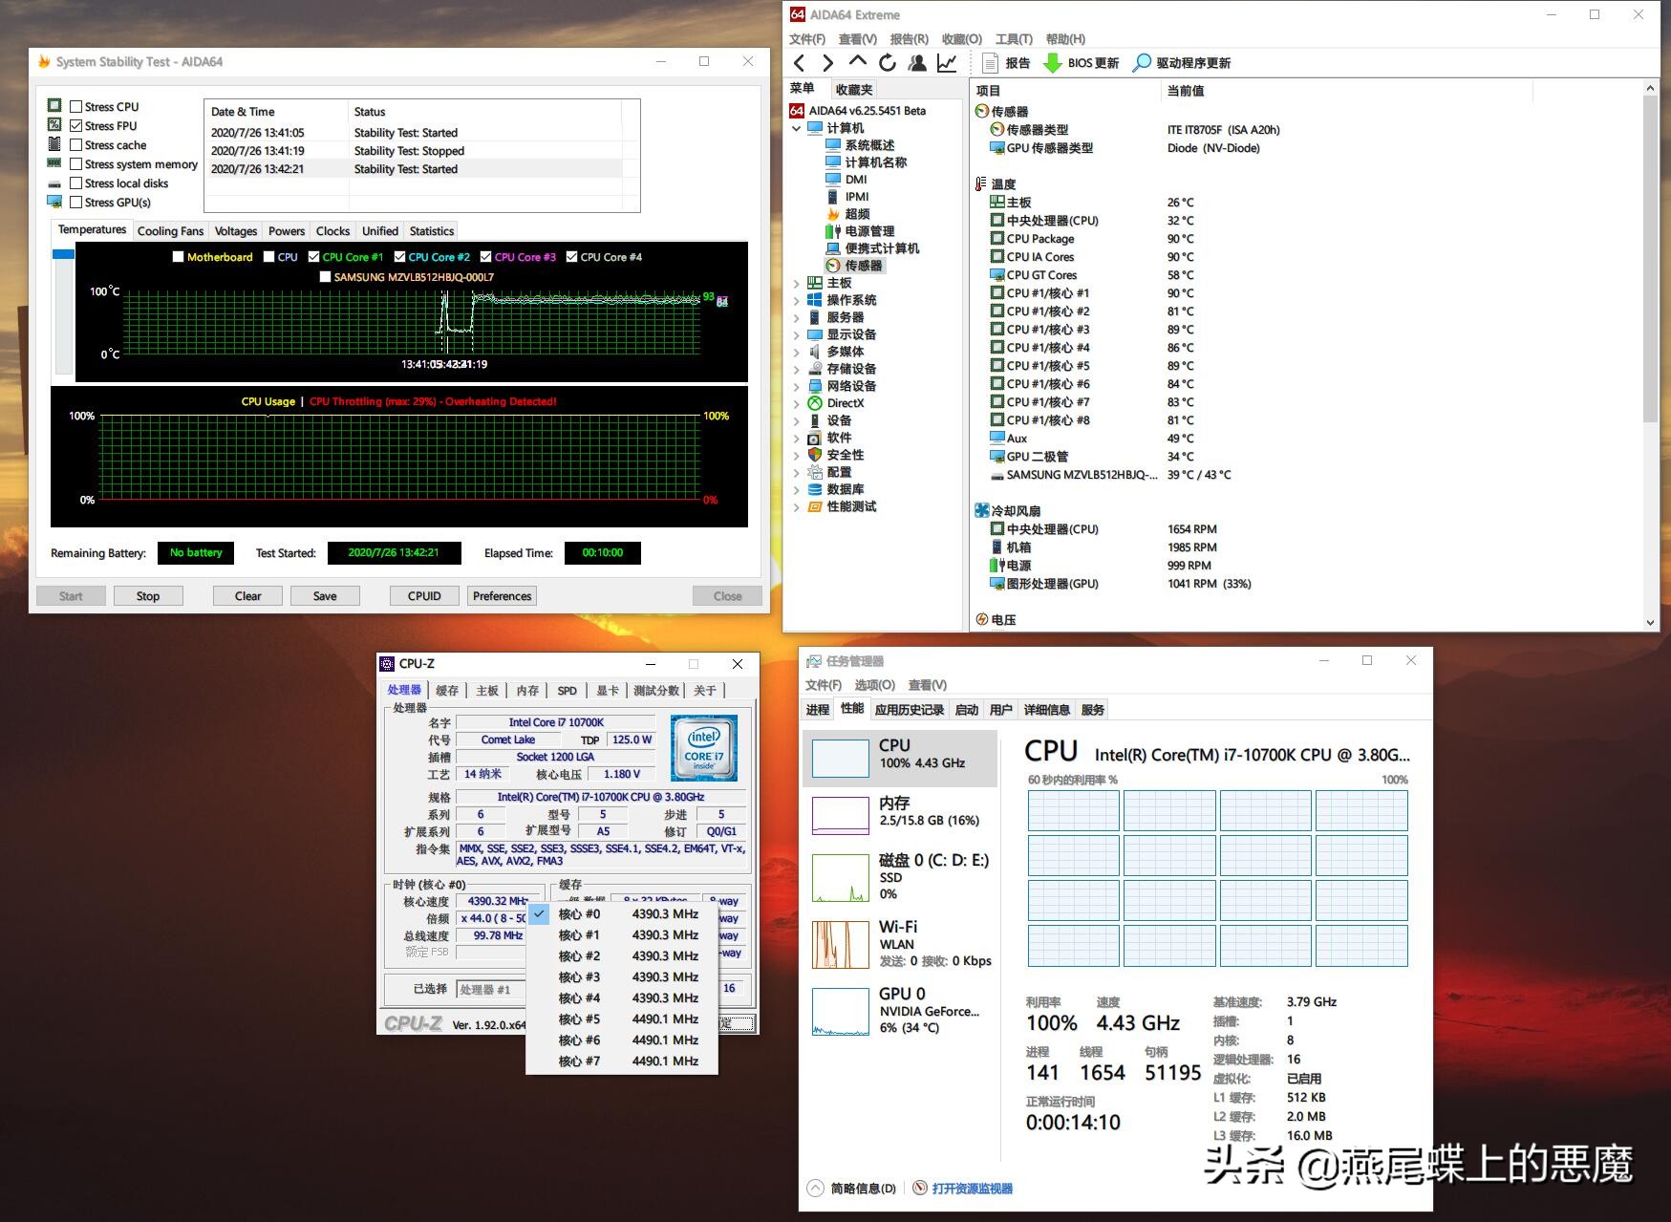Click the Forward arrow in AIDA64 Extreme toolbar
Image resolution: width=1671 pixels, height=1222 pixels.
(x=827, y=63)
